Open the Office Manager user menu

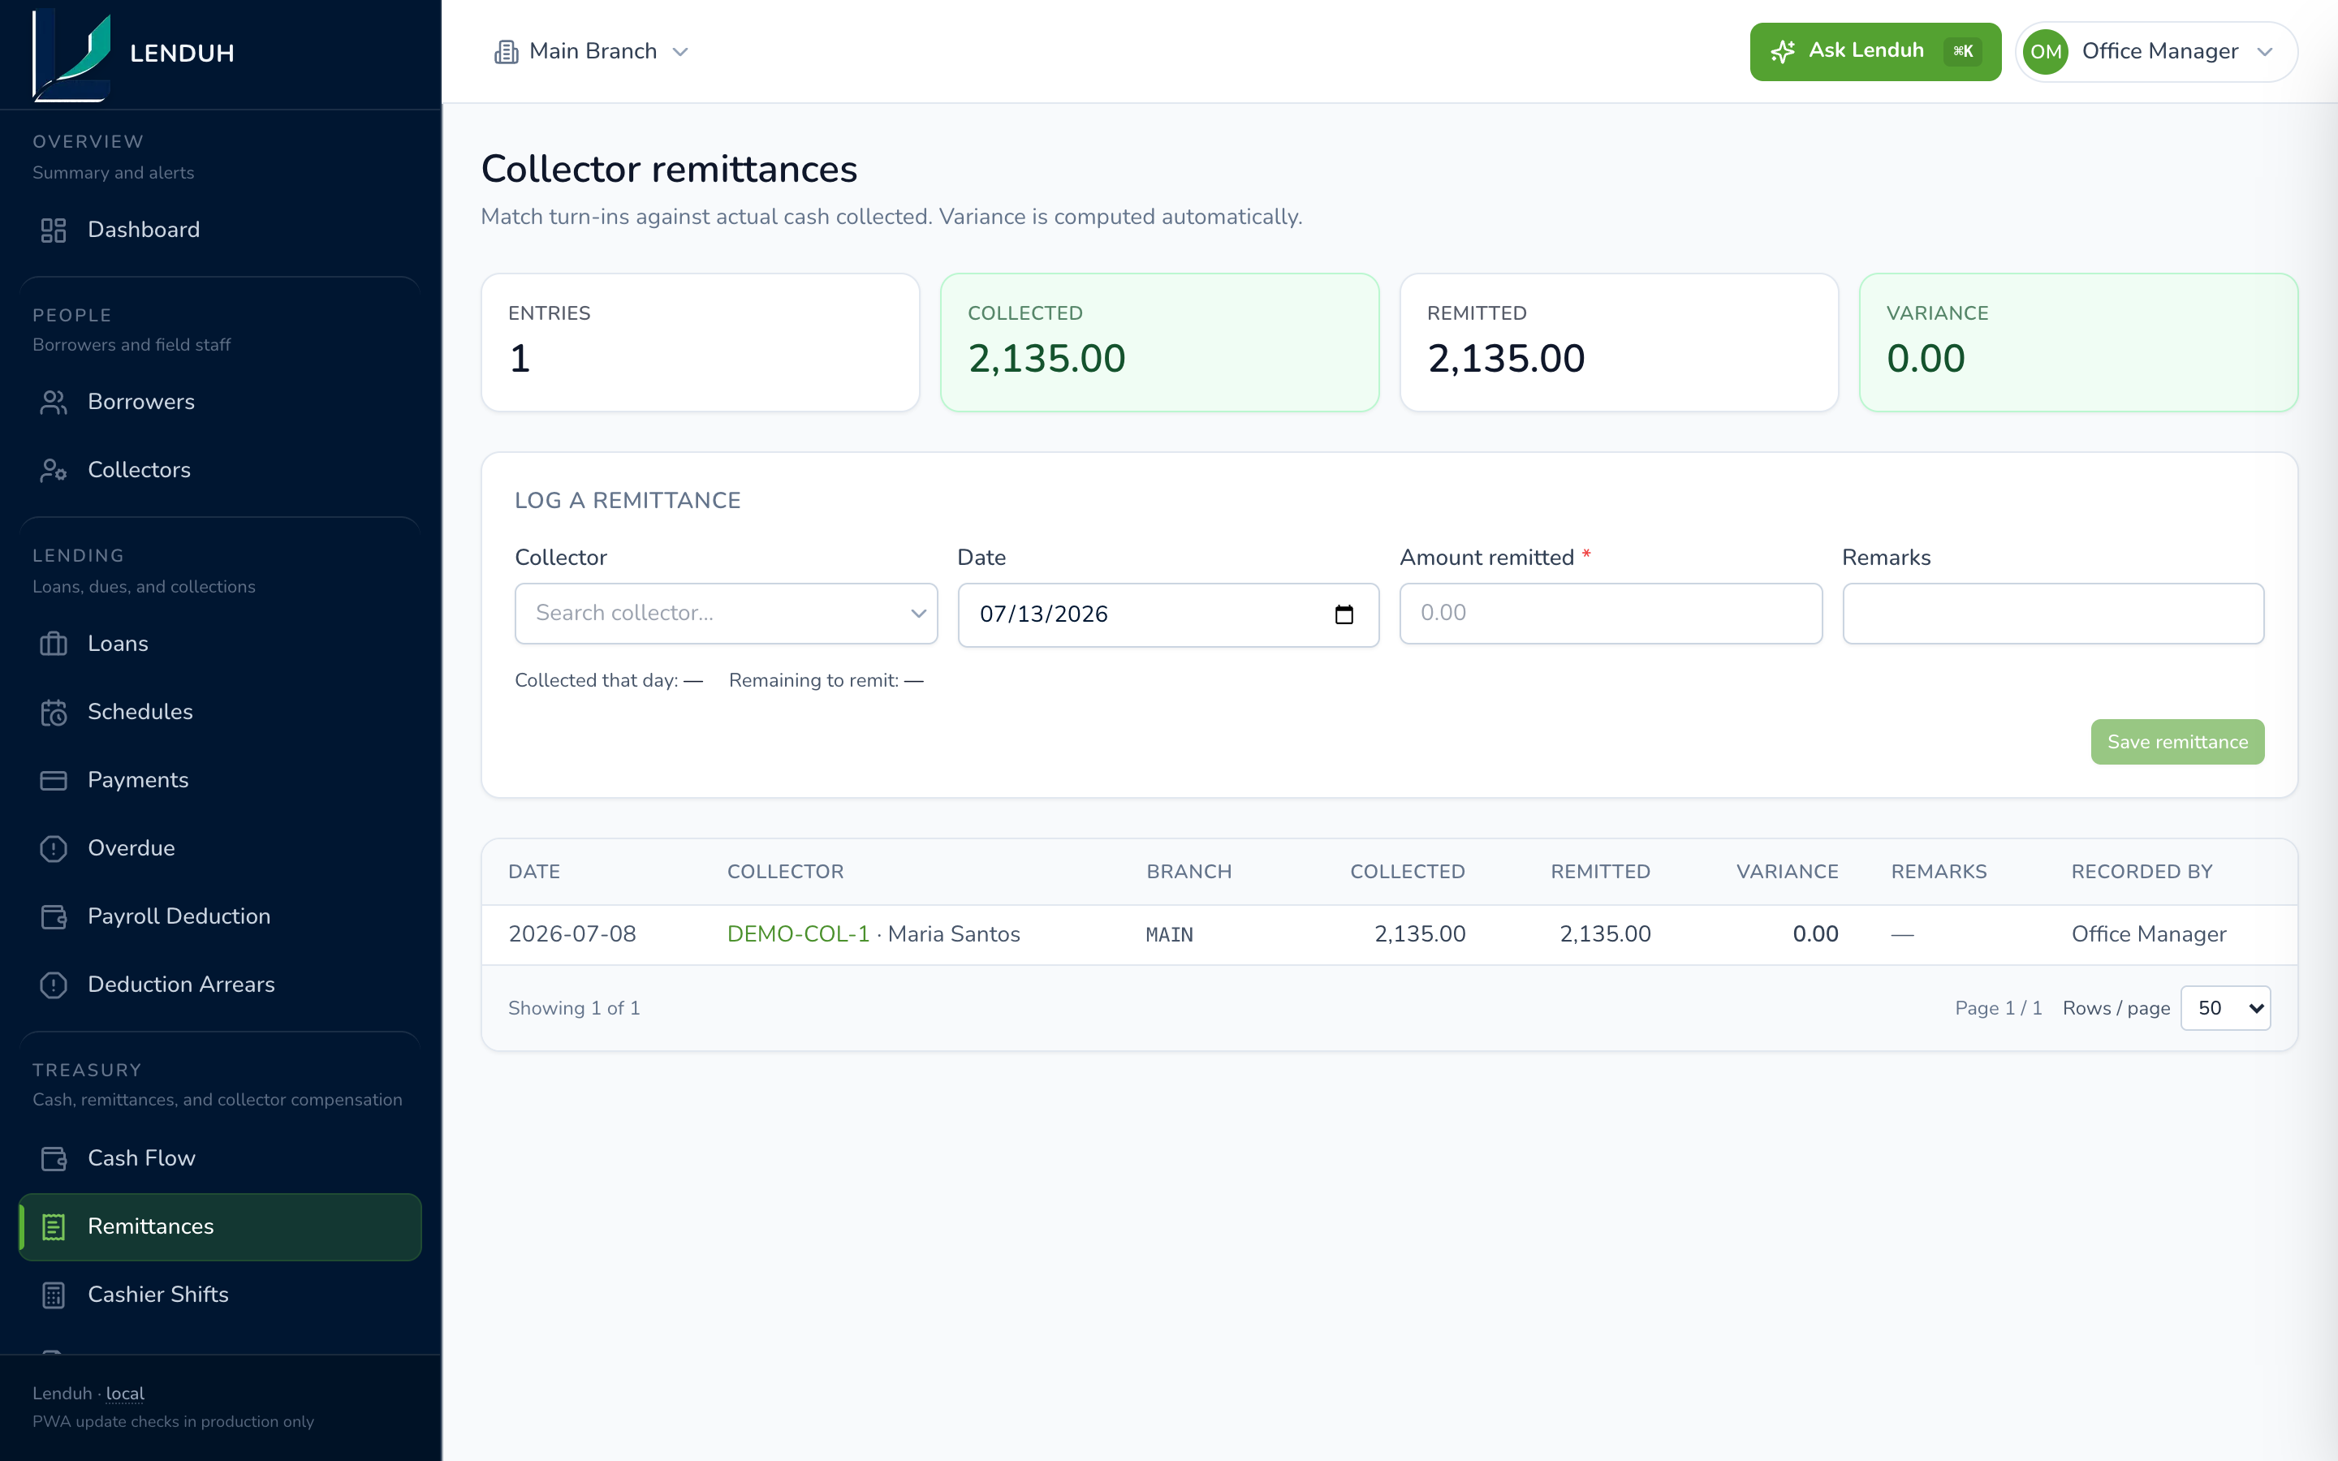pyautogui.click(x=2156, y=51)
